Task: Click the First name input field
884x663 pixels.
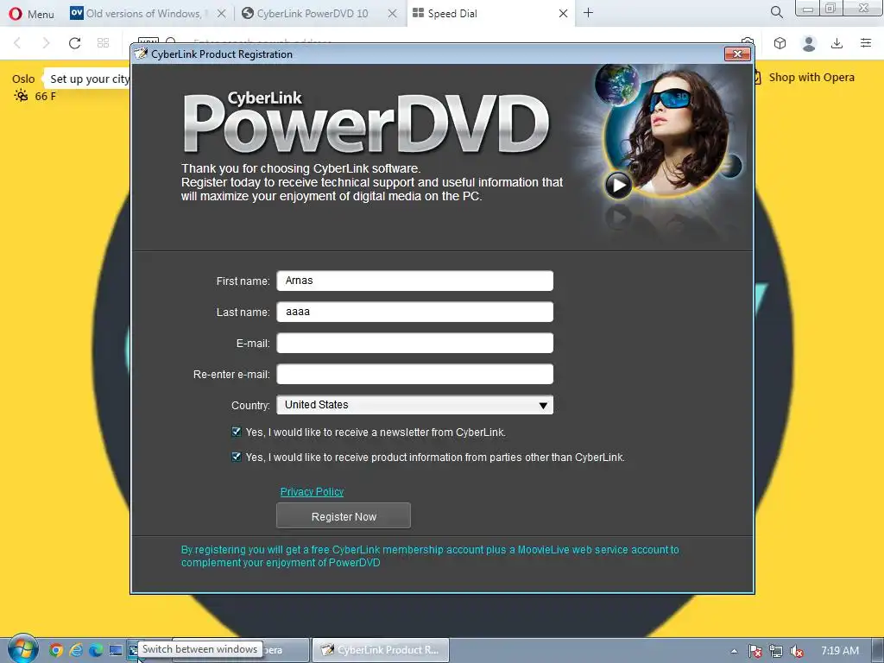Action: tap(414, 281)
